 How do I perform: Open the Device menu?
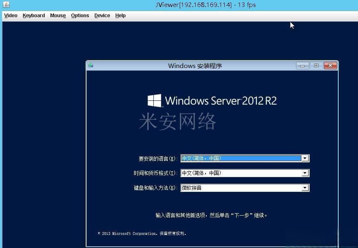pyautogui.click(x=102, y=16)
